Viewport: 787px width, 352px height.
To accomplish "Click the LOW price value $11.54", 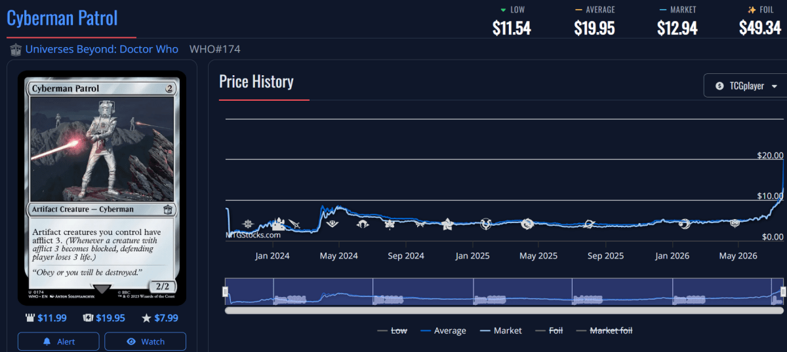I will click(512, 27).
